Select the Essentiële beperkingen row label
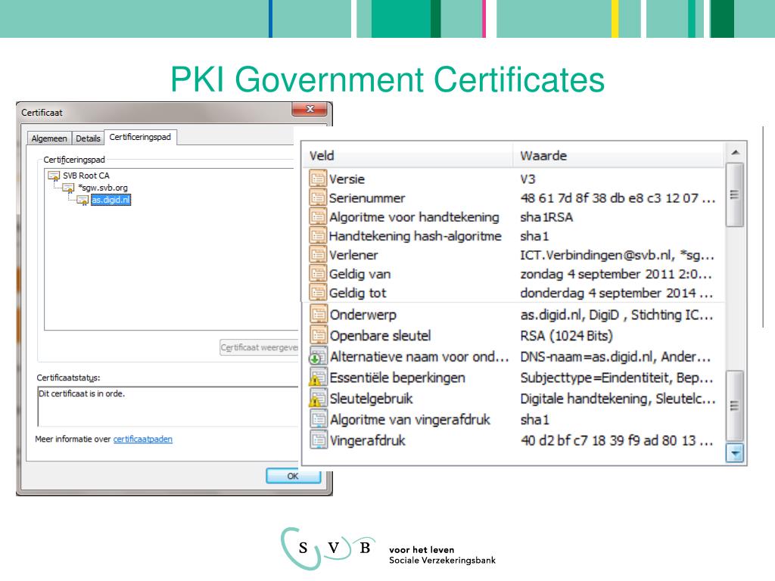This screenshot has height=581, width=775. (397, 378)
